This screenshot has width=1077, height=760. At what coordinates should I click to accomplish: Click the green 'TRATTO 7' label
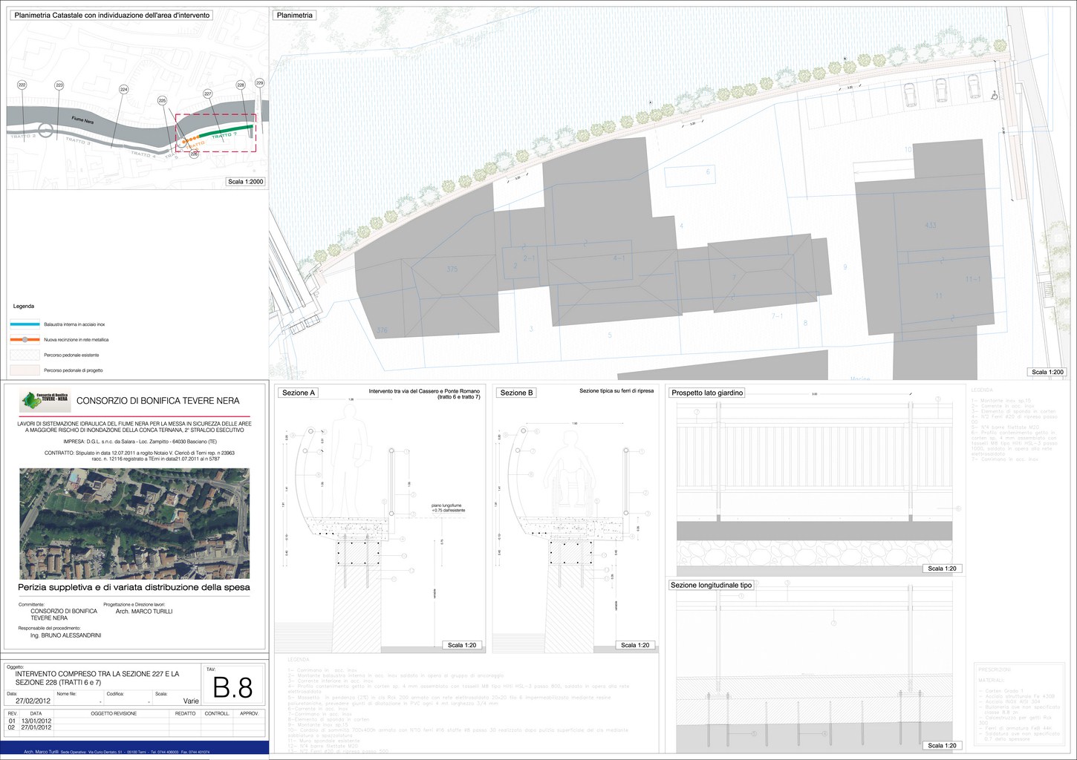[224, 136]
